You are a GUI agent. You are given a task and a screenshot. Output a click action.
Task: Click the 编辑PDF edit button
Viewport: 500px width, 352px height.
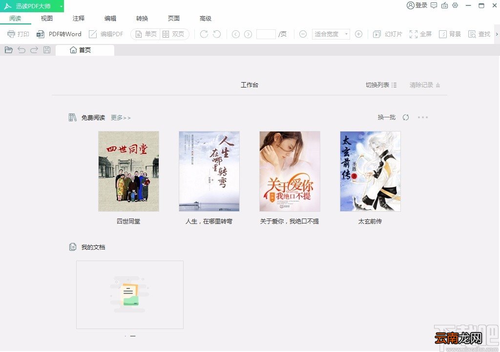point(106,34)
